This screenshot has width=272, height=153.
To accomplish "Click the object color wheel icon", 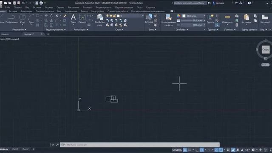I will point(178,16).
